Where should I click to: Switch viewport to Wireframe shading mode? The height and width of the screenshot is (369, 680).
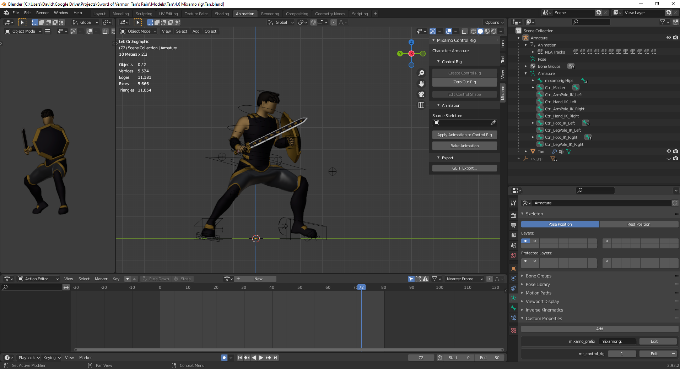474,31
